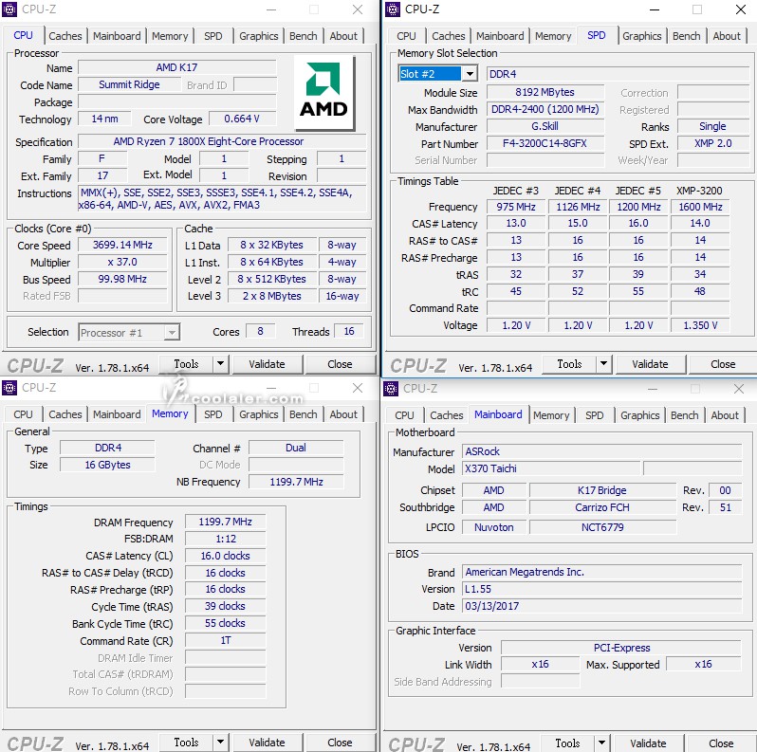
Task: Open the Processor #1 selection dropdown
Action: click(x=129, y=333)
